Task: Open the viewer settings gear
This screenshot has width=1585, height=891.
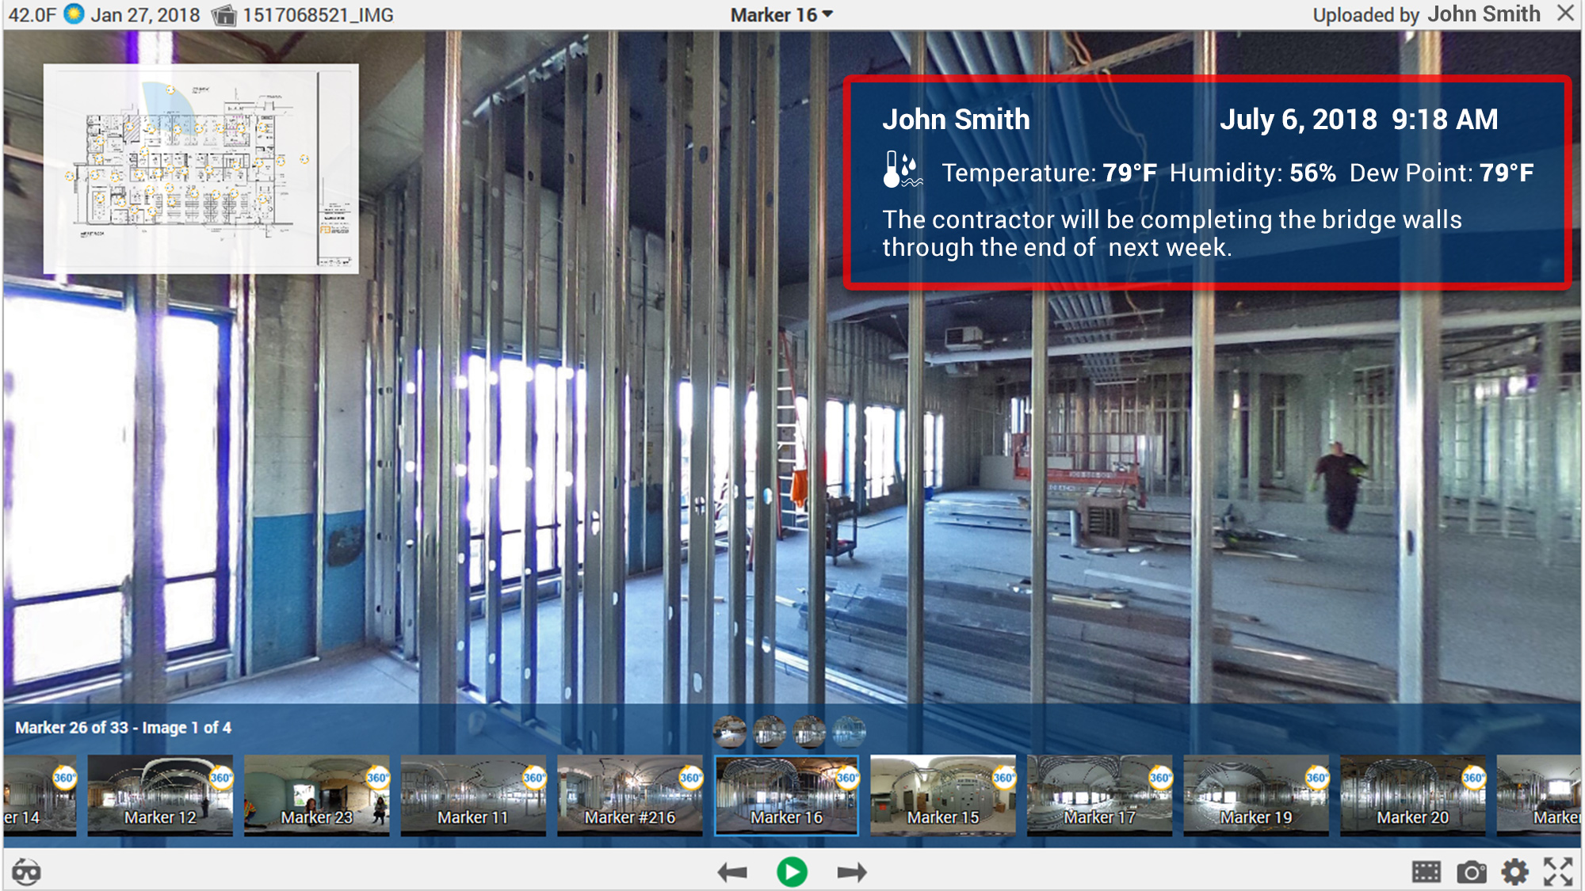Action: pos(1514,873)
